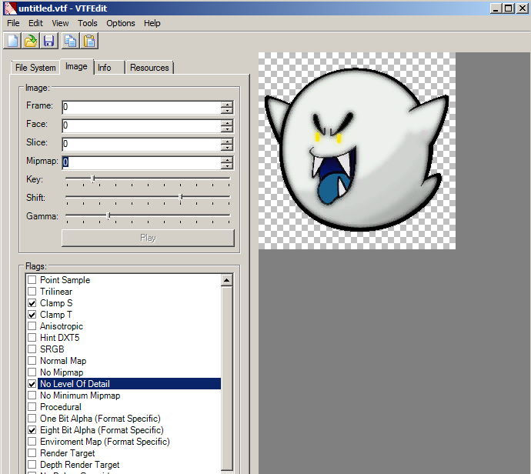531x474 pixels.
Task: Uncheck Eight Bit Alpha (Format Specific)
Action: pyautogui.click(x=32, y=430)
